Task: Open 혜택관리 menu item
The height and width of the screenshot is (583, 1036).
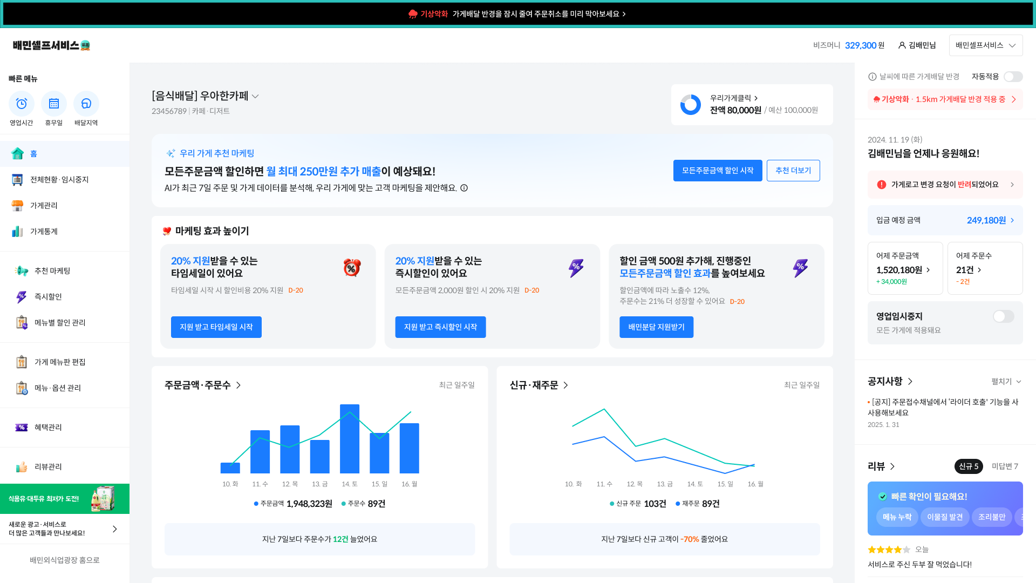Action: click(x=65, y=428)
